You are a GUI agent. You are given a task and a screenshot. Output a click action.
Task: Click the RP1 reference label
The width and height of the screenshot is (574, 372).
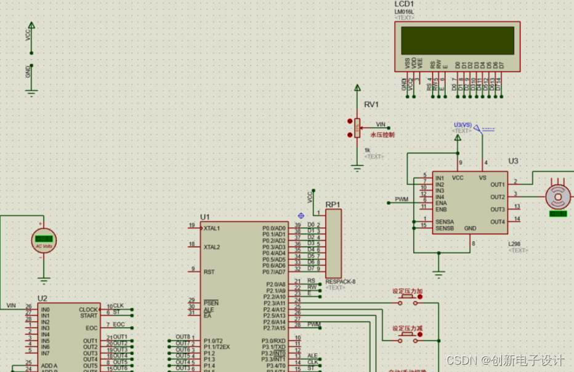(x=333, y=205)
